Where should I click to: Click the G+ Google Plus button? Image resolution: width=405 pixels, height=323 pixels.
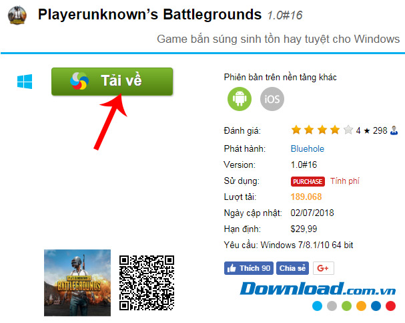tap(324, 268)
